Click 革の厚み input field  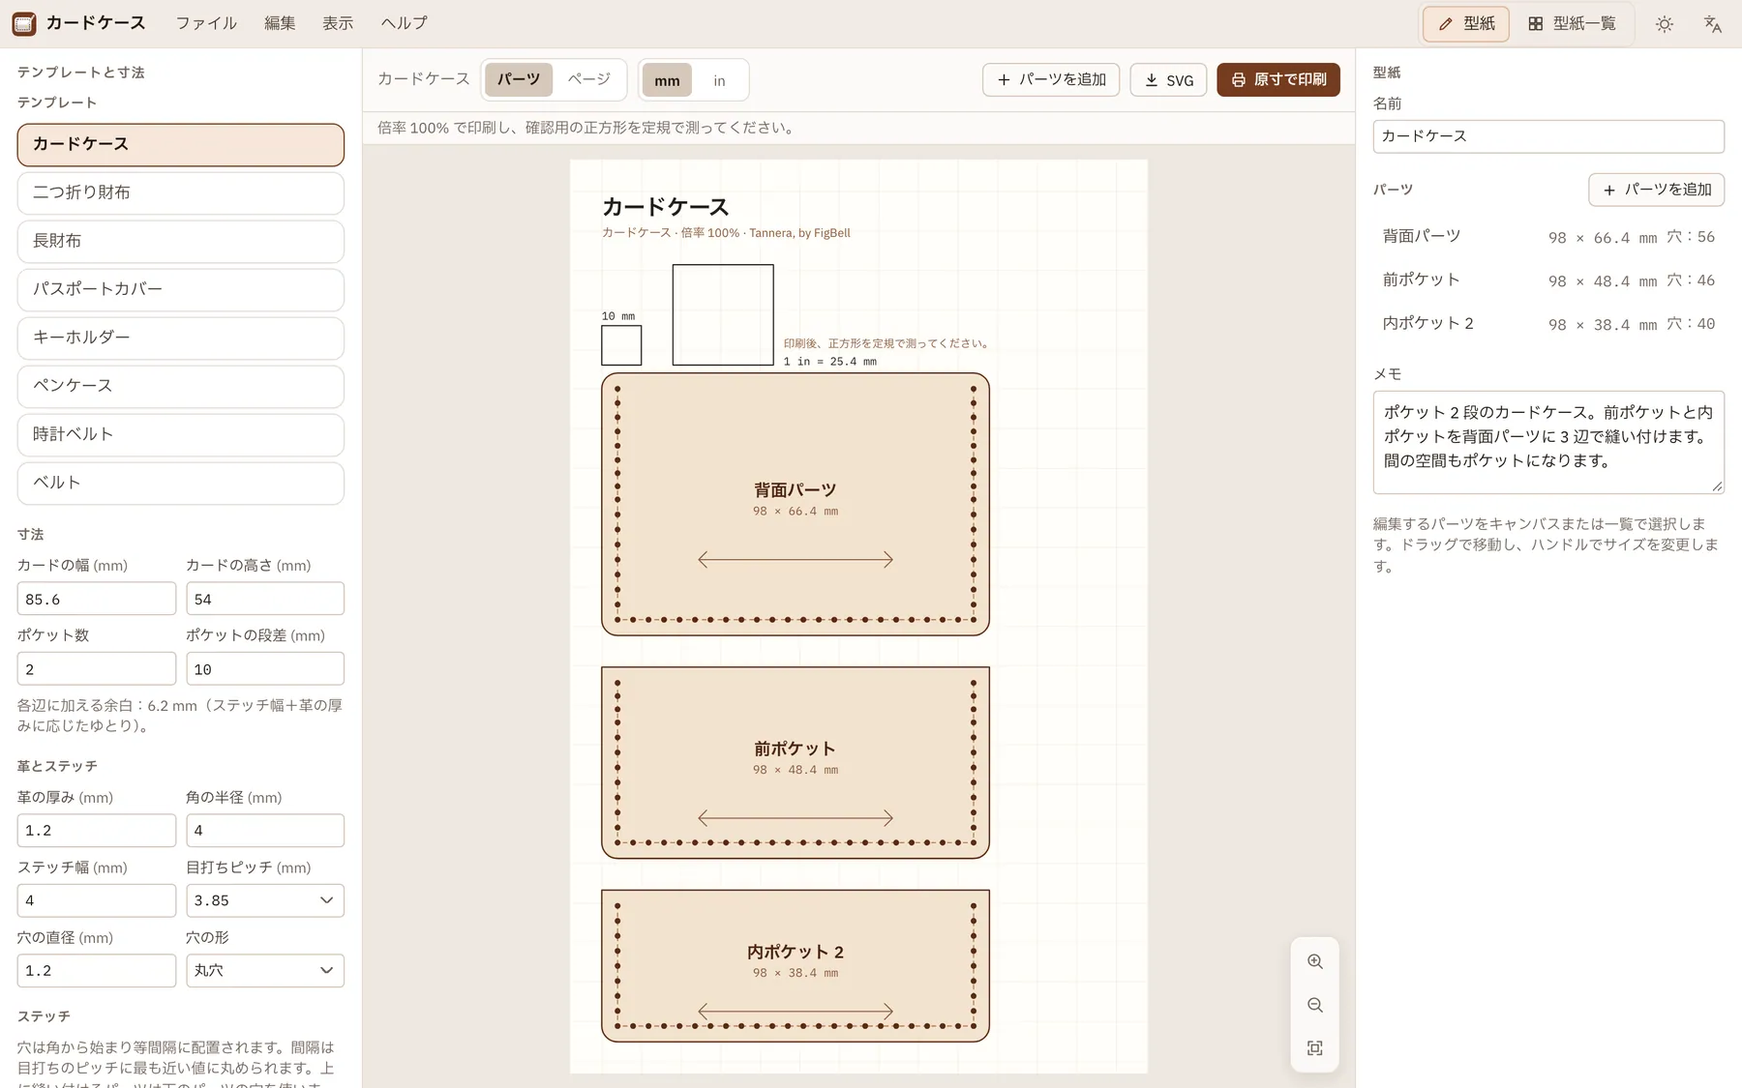pyautogui.click(x=96, y=830)
